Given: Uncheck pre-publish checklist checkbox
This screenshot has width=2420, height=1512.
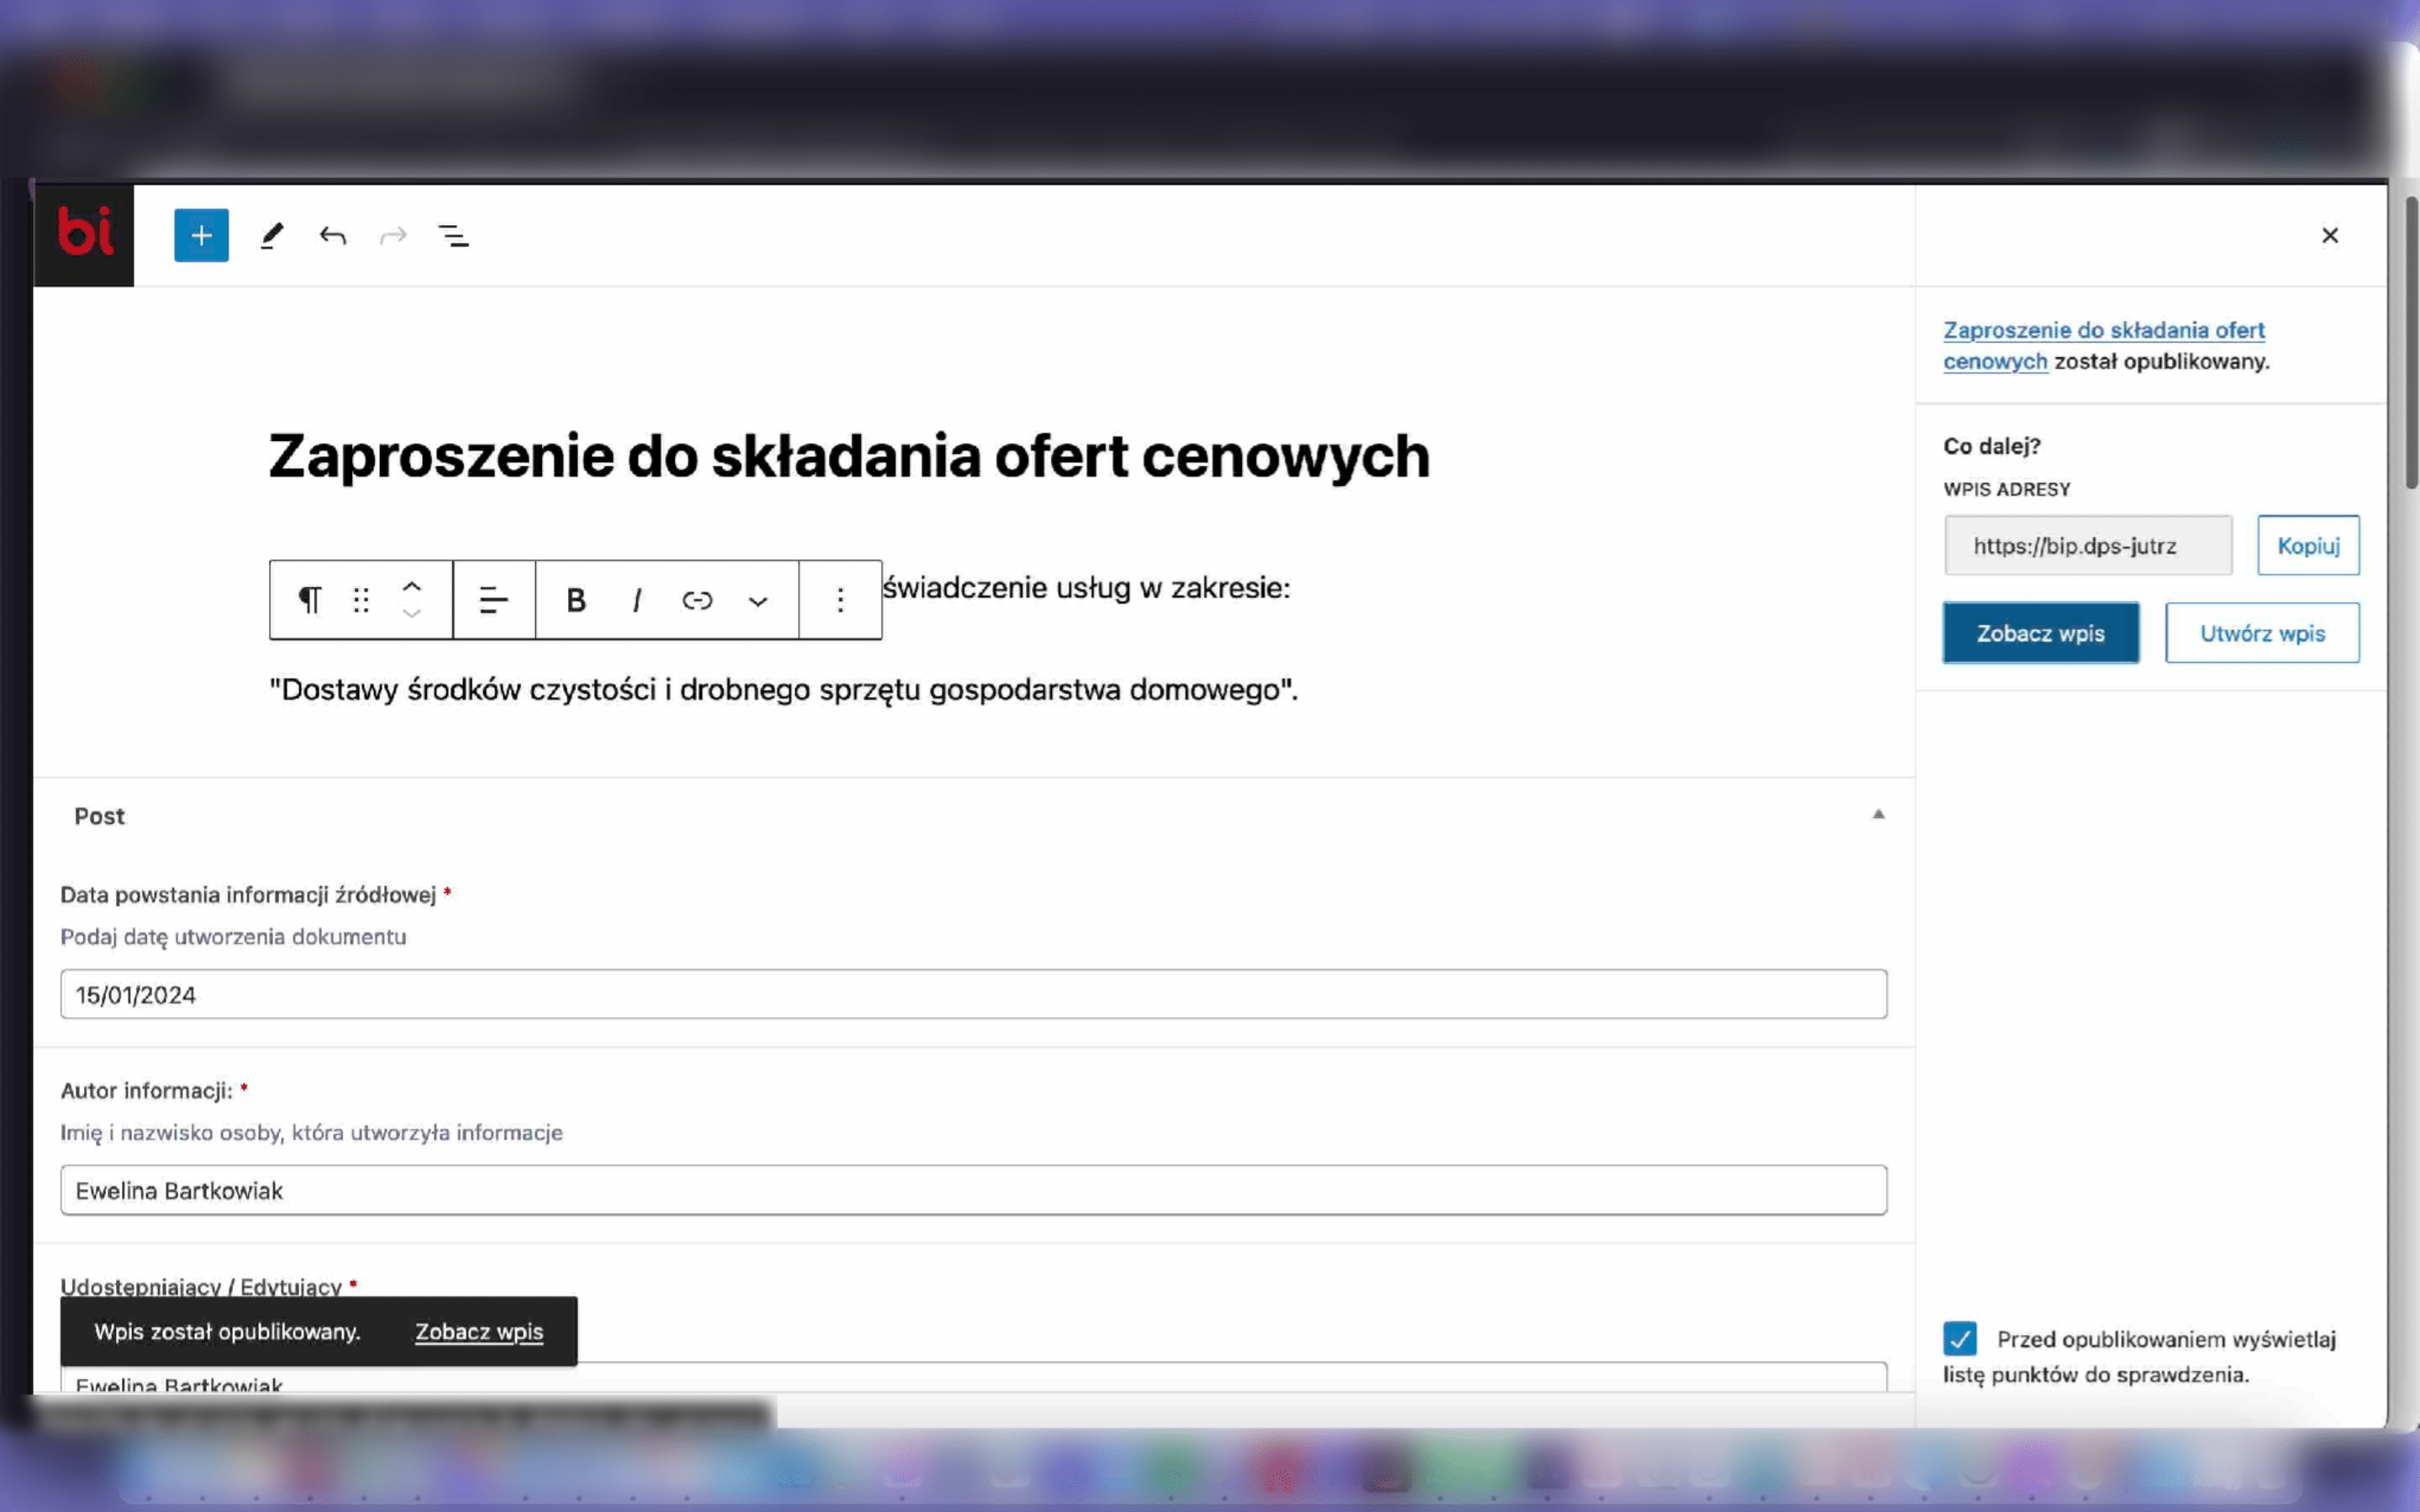Looking at the screenshot, I should coord(1960,1338).
